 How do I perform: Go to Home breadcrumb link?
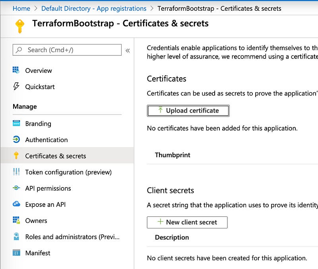[x=21, y=8]
